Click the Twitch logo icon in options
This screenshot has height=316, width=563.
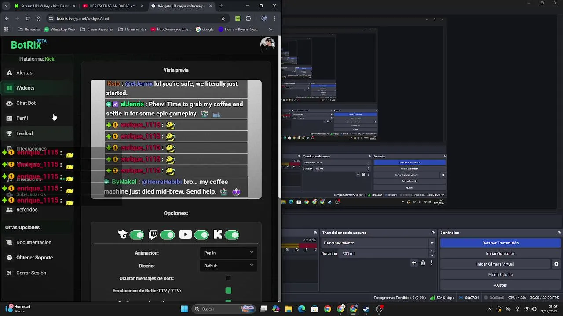[153, 235]
